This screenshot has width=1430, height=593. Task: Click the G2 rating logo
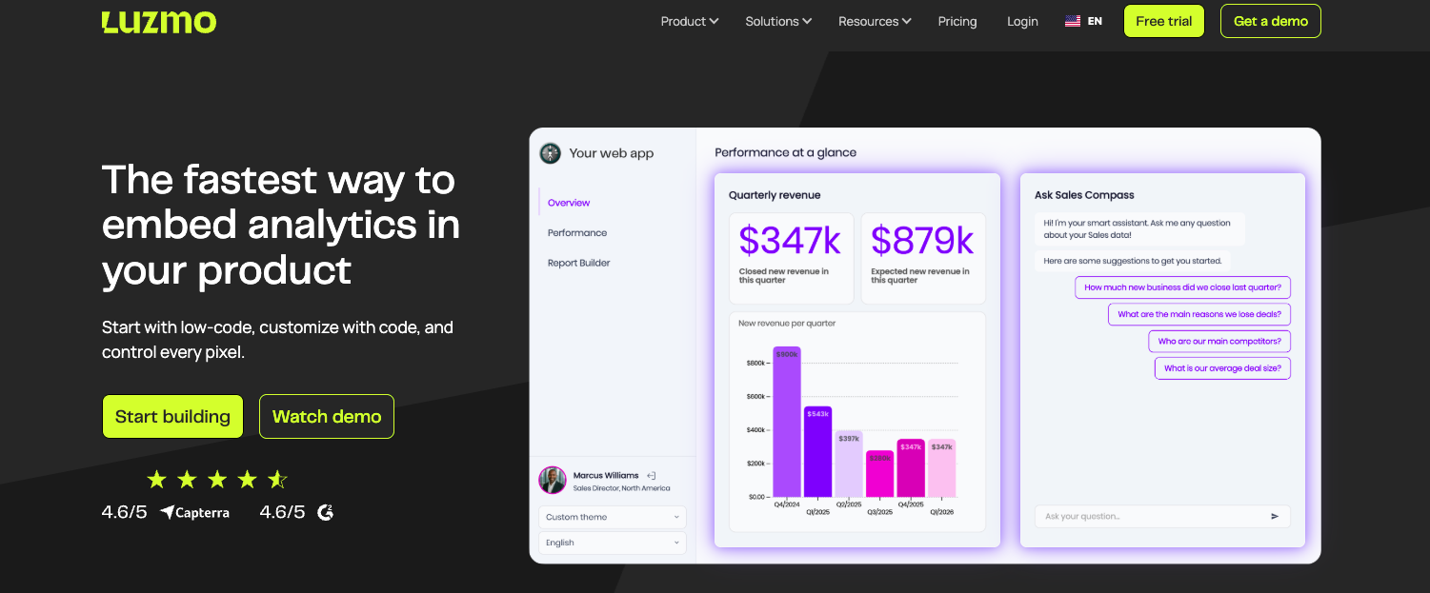pyautogui.click(x=326, y=512)
